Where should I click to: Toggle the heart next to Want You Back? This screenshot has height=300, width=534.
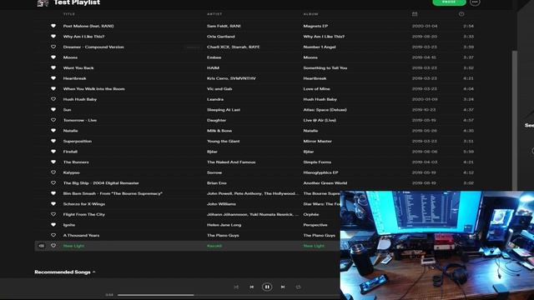click(x=53, y=67)
